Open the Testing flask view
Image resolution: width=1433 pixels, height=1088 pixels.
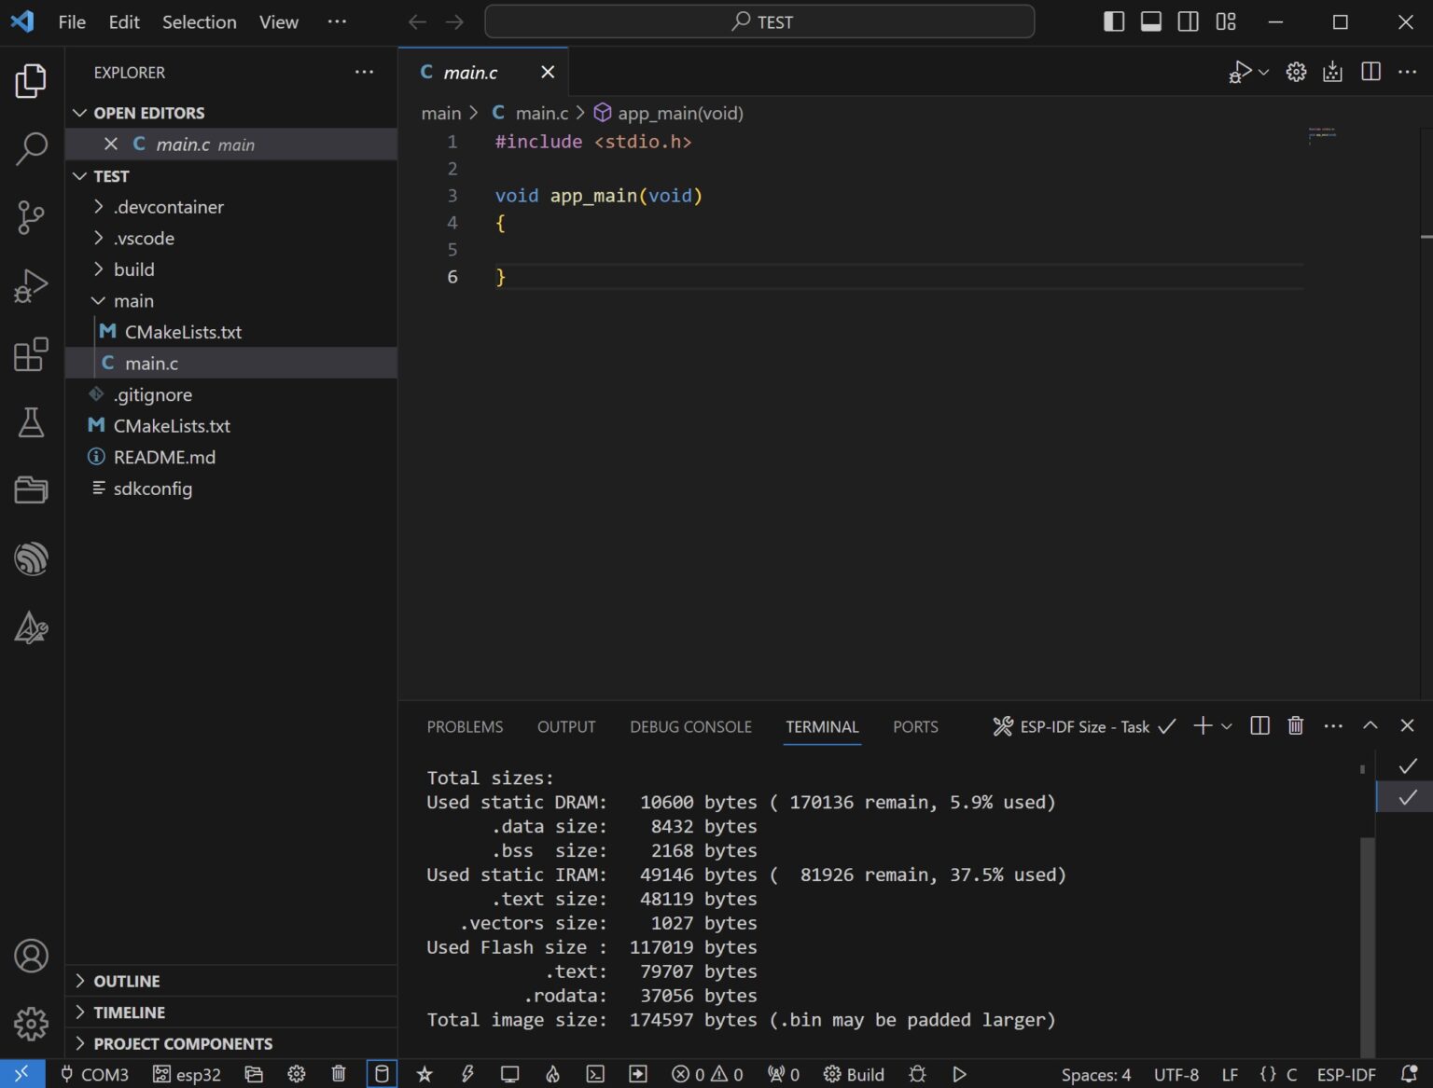tap(32, 423)
